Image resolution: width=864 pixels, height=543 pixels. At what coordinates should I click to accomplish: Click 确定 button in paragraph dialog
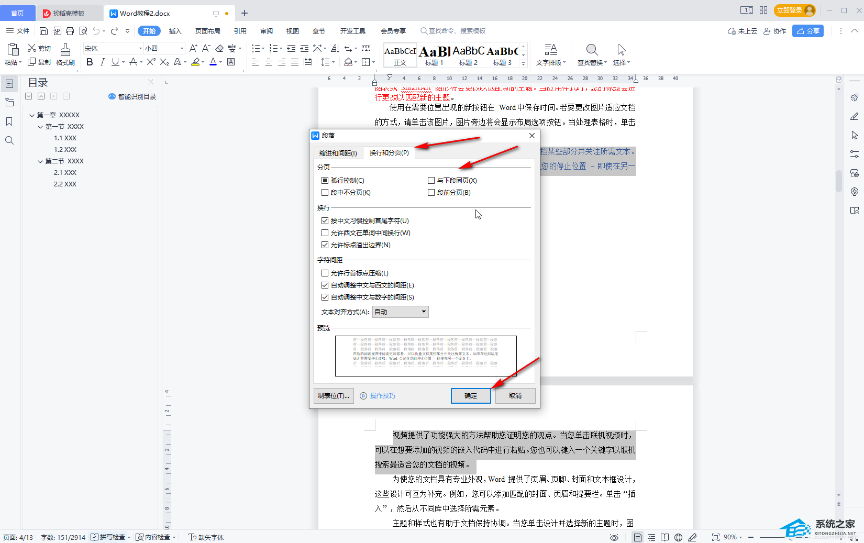[471, 396]
